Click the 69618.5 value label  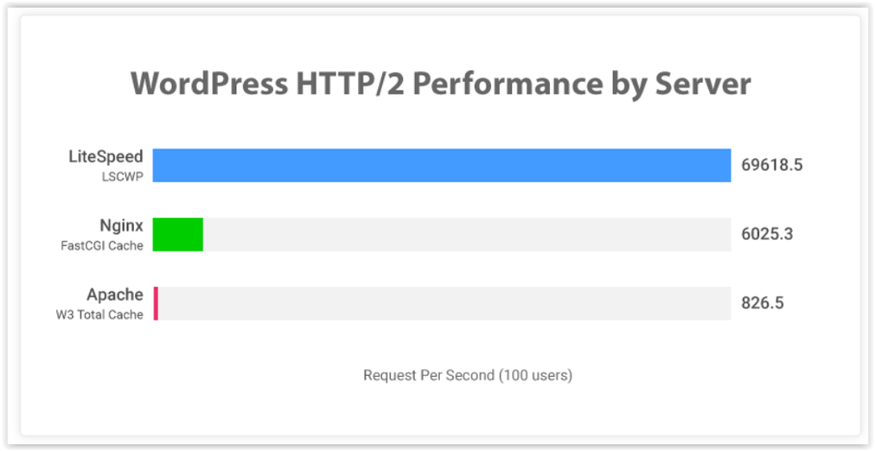coord(772,165)
